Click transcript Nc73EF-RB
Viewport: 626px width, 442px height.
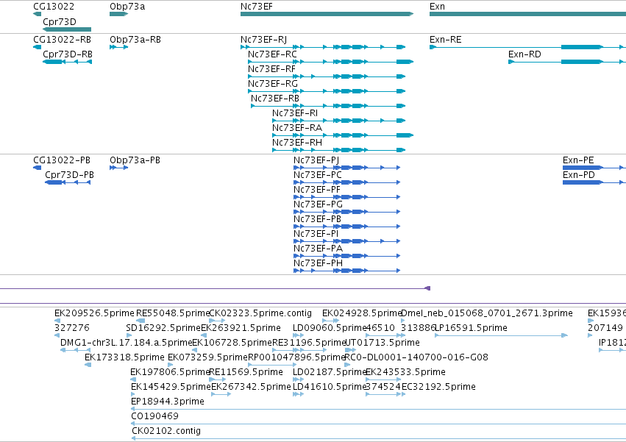pyautogui.click(x=328, y=106)
